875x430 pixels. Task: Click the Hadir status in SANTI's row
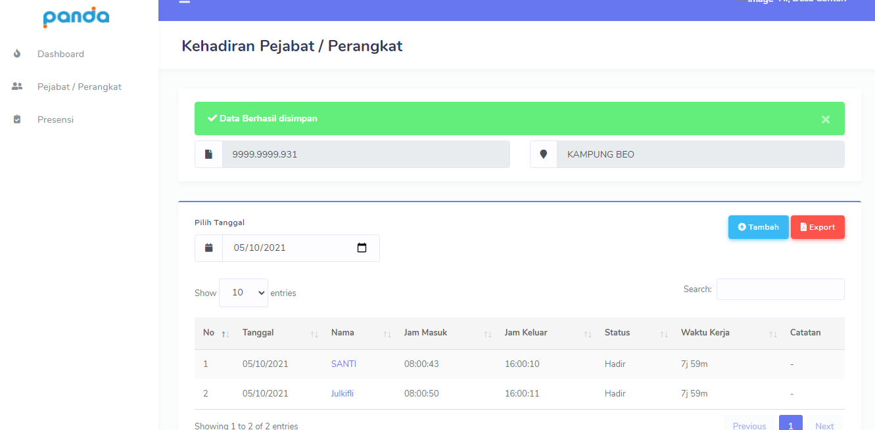[615, 364]
